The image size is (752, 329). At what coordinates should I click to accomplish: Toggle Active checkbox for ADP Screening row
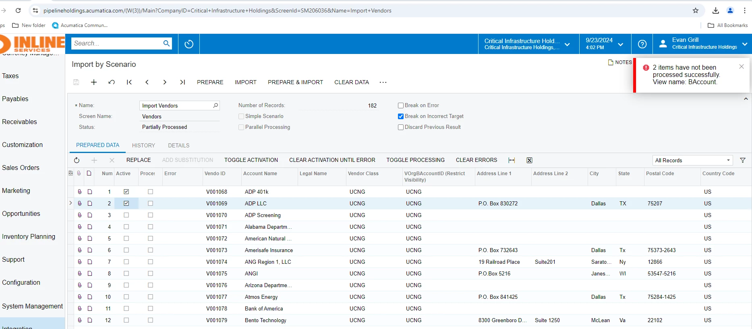click(126, 215)
